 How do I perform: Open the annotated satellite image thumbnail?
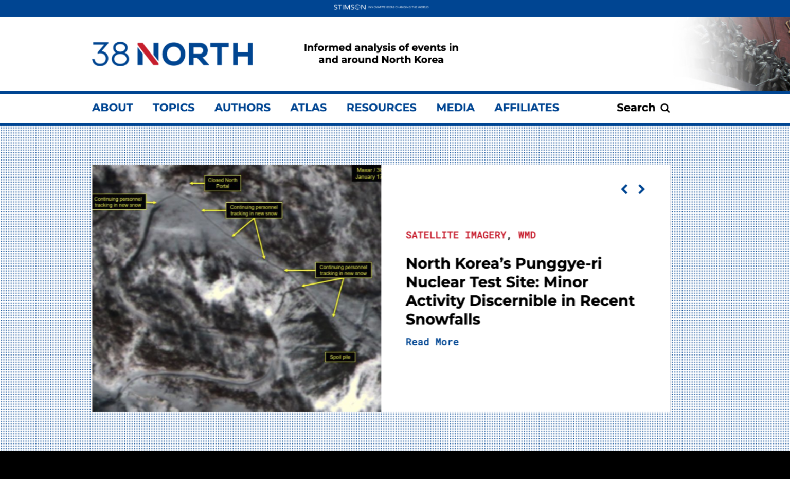pyautogui.click(x=237, y=288)
